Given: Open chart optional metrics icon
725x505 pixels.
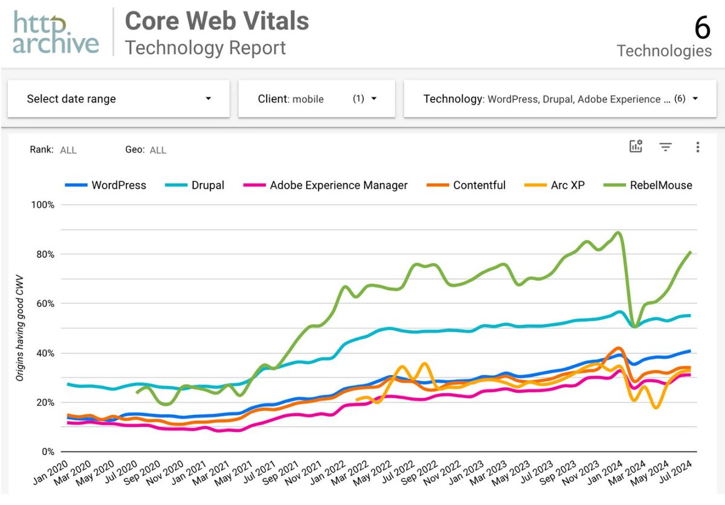Looking at the screenshot, I should tap(636, 146).
